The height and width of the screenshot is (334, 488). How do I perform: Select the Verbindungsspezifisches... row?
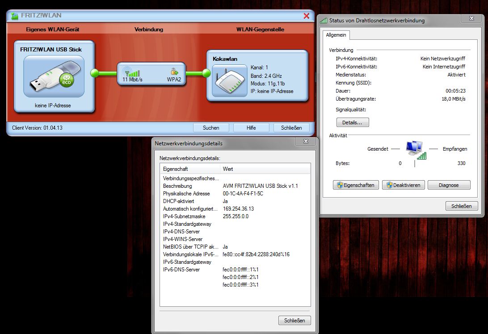pos(235,178)
